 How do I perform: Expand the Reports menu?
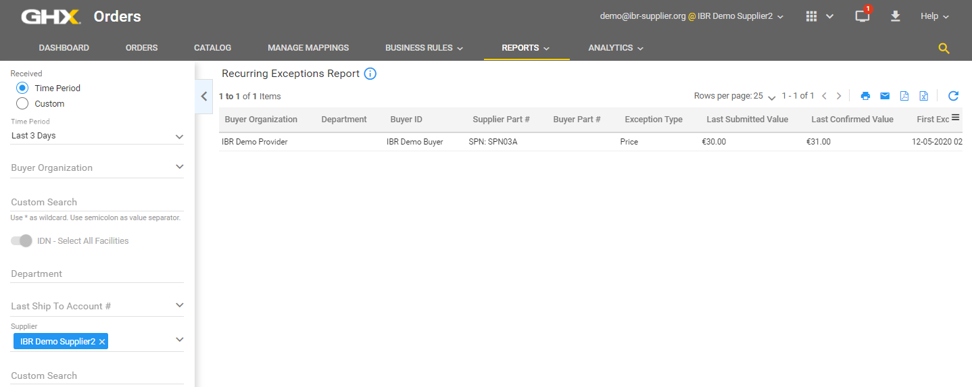pyautogui.click(x=526, y=48)
